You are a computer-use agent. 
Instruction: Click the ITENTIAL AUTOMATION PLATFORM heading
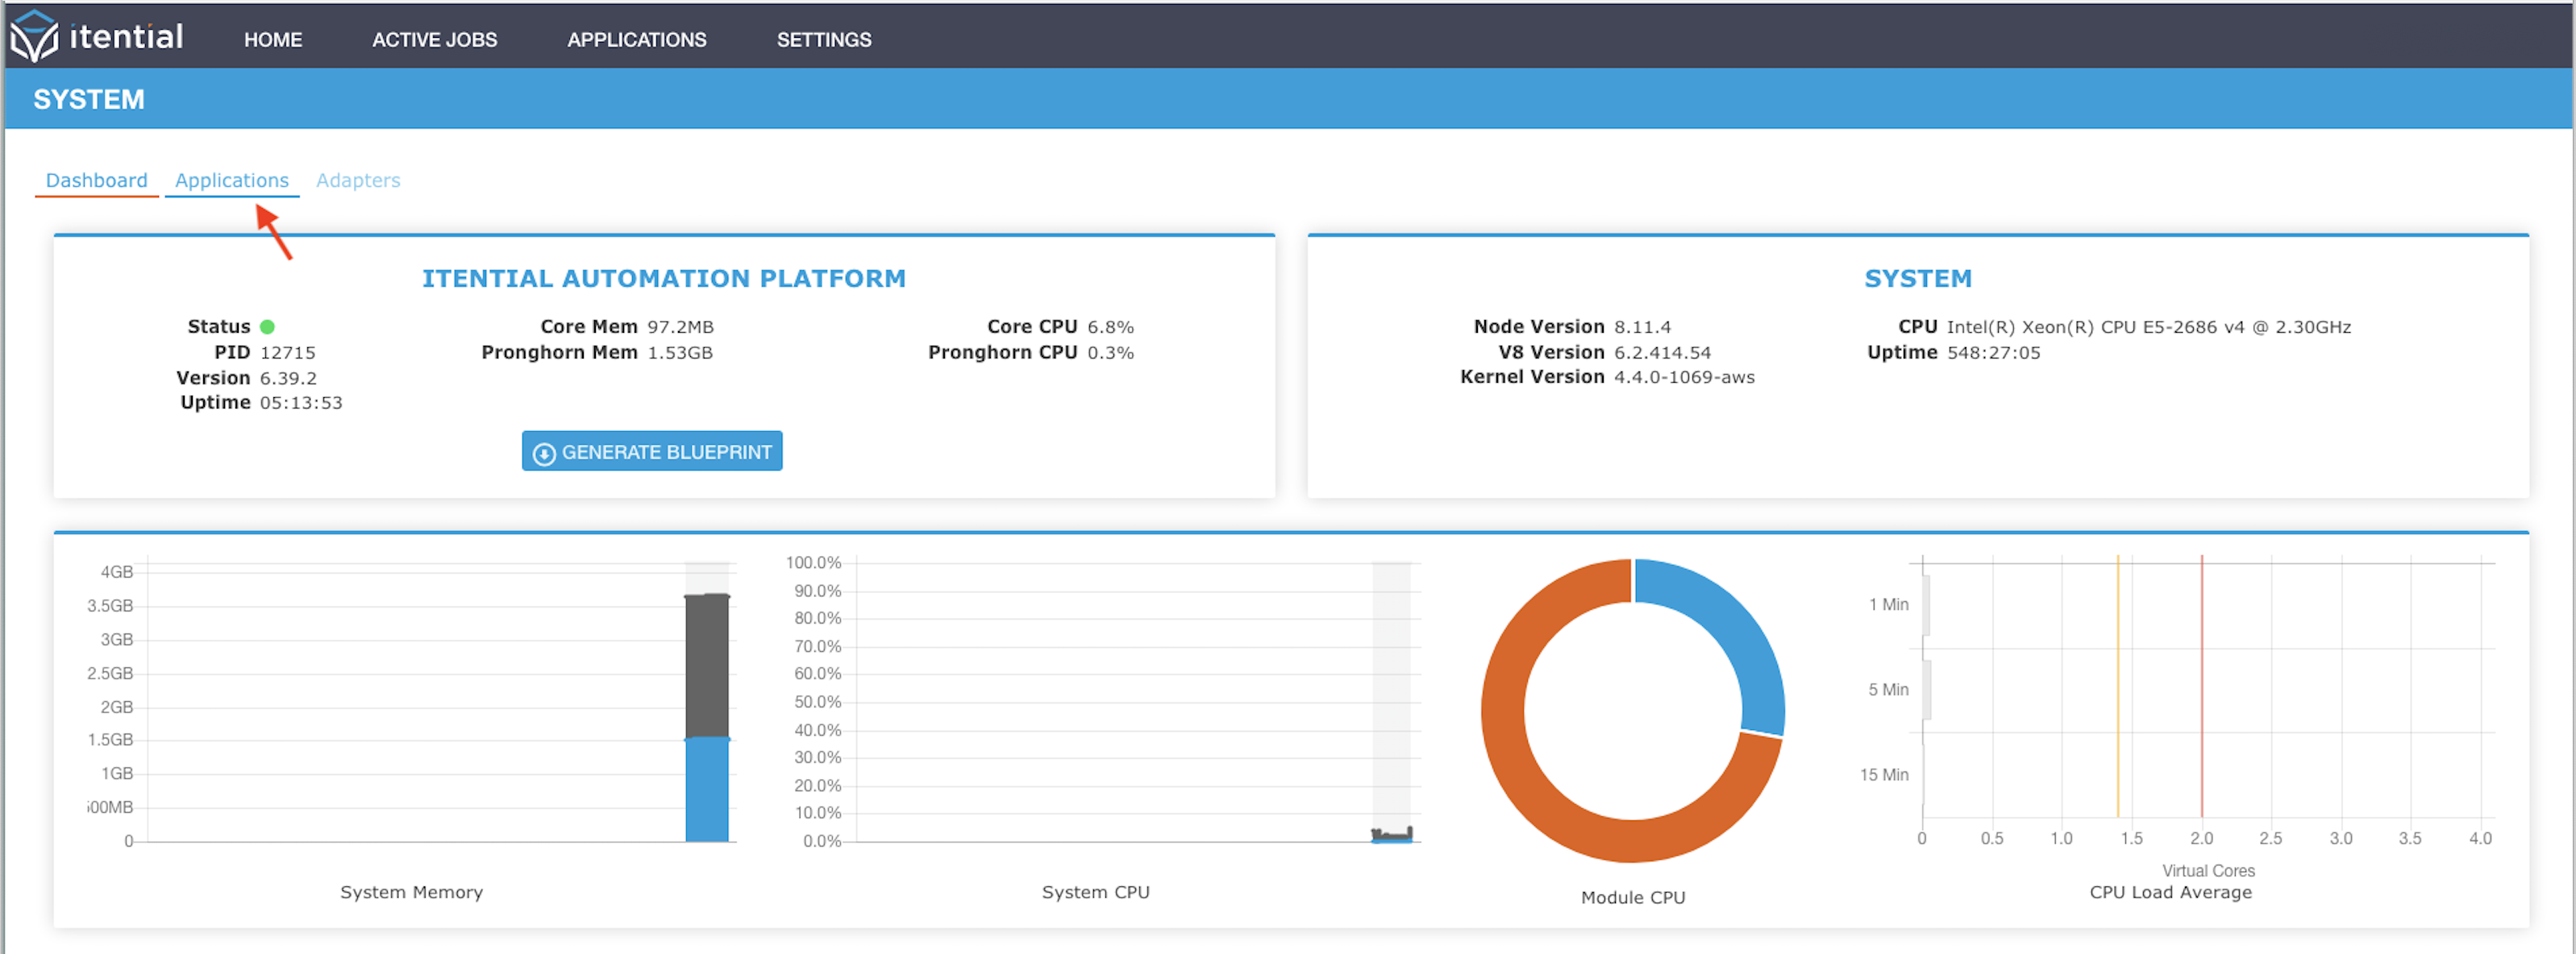(x=664, y=279)
